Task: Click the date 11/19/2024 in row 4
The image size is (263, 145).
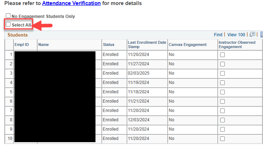Action: pyautogui.click(x=138, y=83)
